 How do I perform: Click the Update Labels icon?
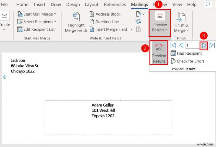tap(139, 29)
